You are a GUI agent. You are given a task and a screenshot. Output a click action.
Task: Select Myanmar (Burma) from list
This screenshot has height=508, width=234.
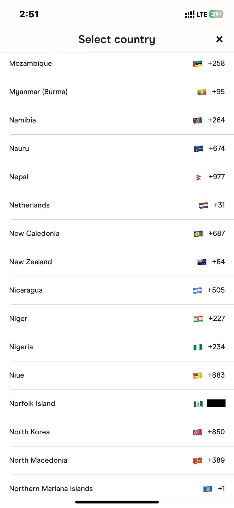(117, 92)
